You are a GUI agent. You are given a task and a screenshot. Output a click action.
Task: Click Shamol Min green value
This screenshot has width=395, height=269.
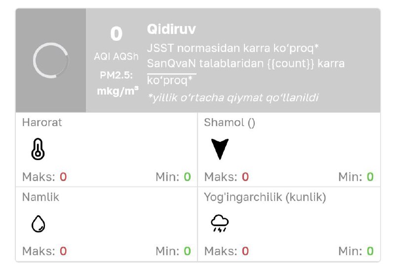click(370, 177)
